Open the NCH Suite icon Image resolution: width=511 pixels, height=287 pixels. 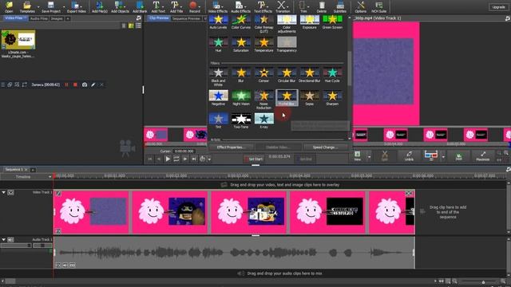click(378, 6)
